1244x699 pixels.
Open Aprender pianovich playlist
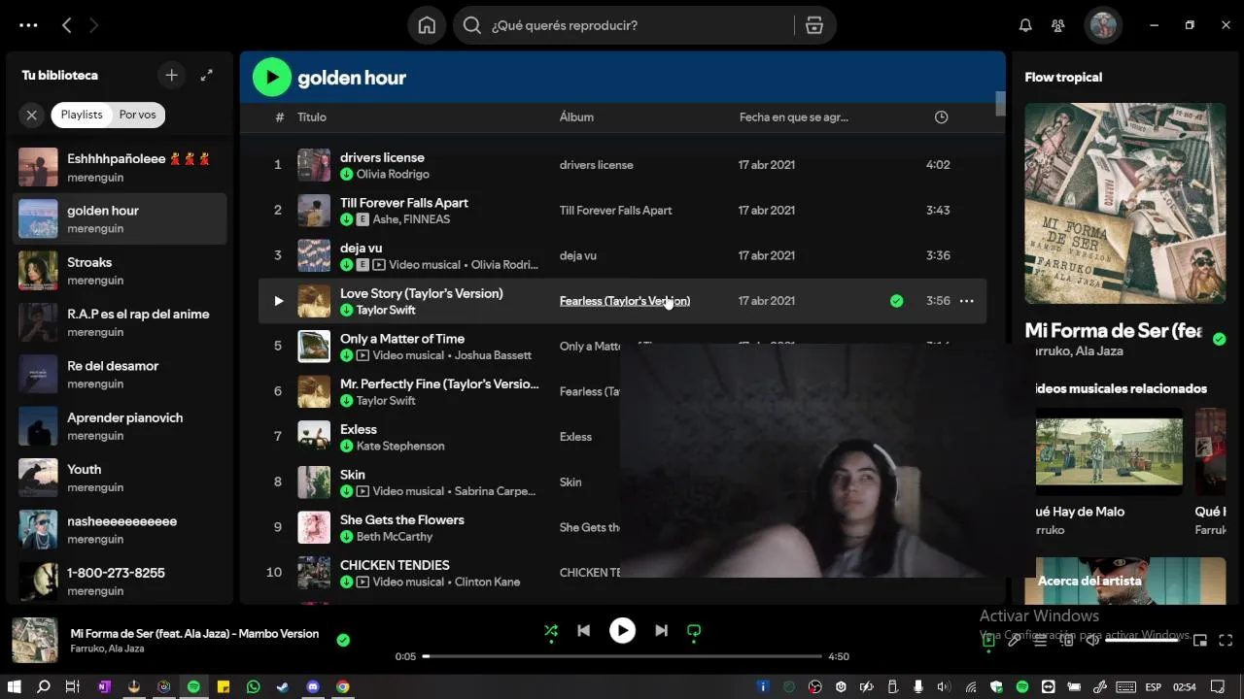[x=120, y=426]
